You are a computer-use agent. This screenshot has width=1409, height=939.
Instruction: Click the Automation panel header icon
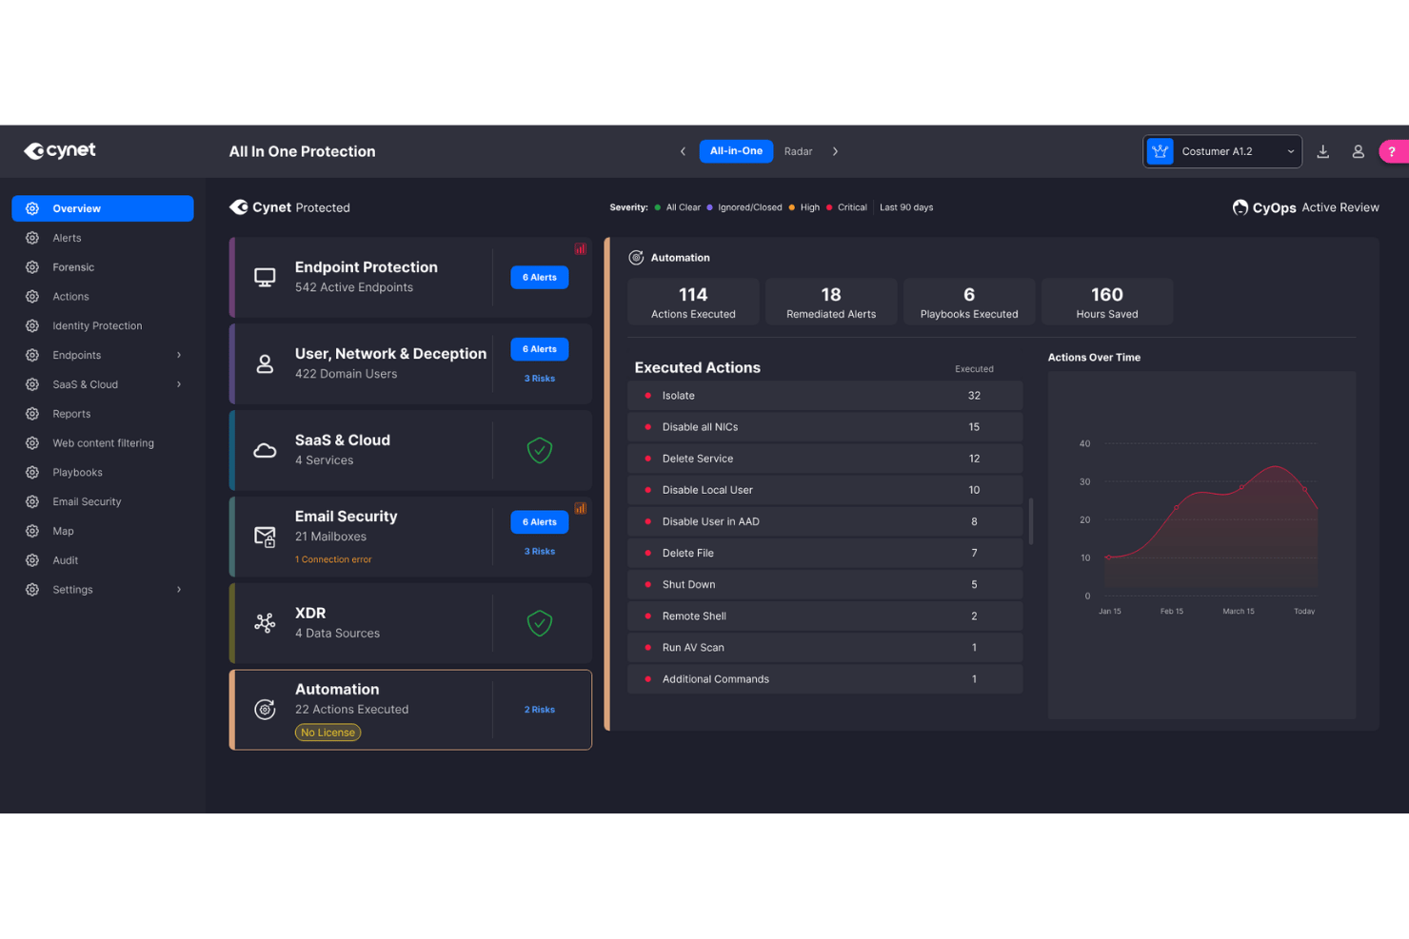click(x=636, y=258)
